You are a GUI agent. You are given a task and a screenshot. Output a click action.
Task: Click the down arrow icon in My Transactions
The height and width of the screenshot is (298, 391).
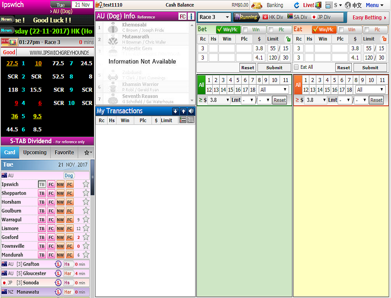pyautogui.click(x=175, y=111)
